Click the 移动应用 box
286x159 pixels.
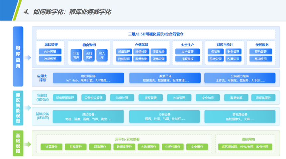pos(261,59)
